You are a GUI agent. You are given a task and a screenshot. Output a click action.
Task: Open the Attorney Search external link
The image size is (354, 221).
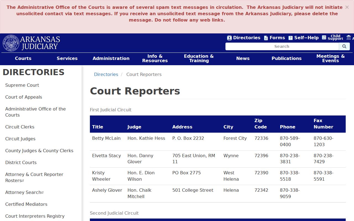pos(24,192)
